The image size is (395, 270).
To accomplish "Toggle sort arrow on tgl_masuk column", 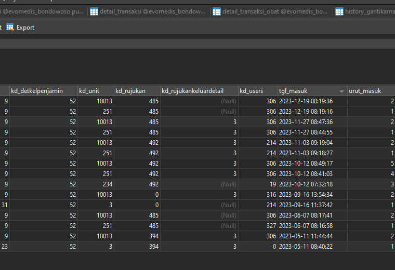I will point(341,91).
